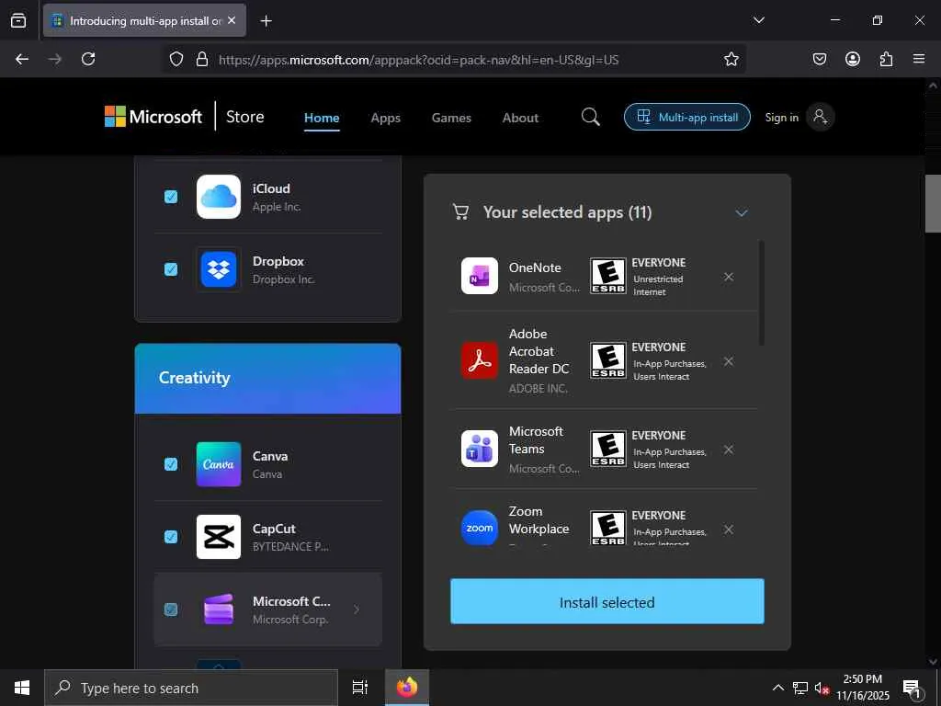
Task: Remove Microsoft Teams from selected apps
Action: [x=729, y=450]
